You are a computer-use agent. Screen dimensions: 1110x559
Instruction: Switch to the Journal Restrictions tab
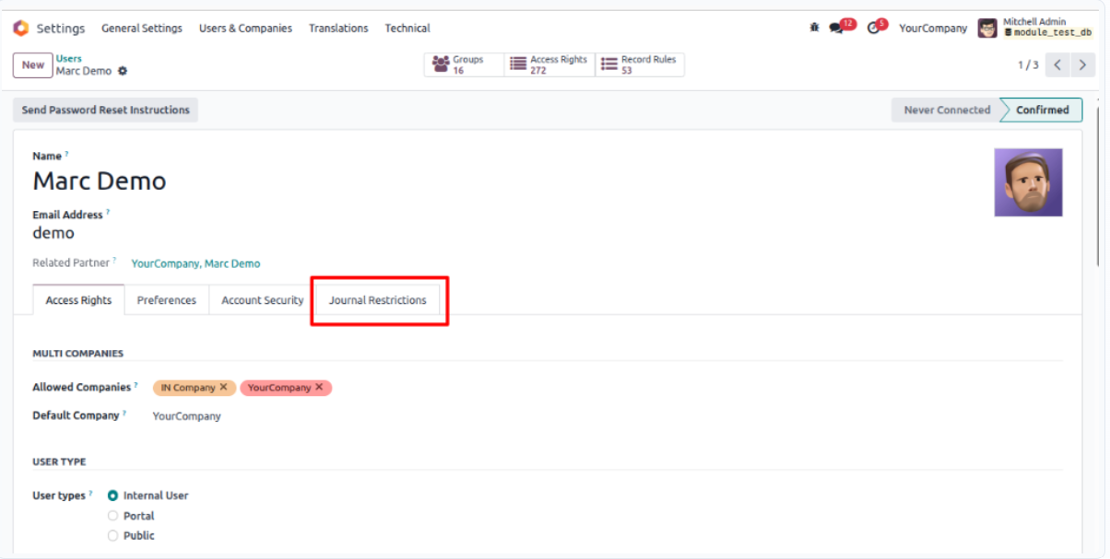point(378,300)
